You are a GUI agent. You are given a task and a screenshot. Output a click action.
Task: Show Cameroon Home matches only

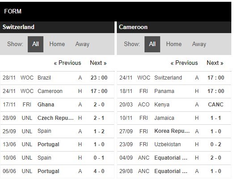click(174, 44)
